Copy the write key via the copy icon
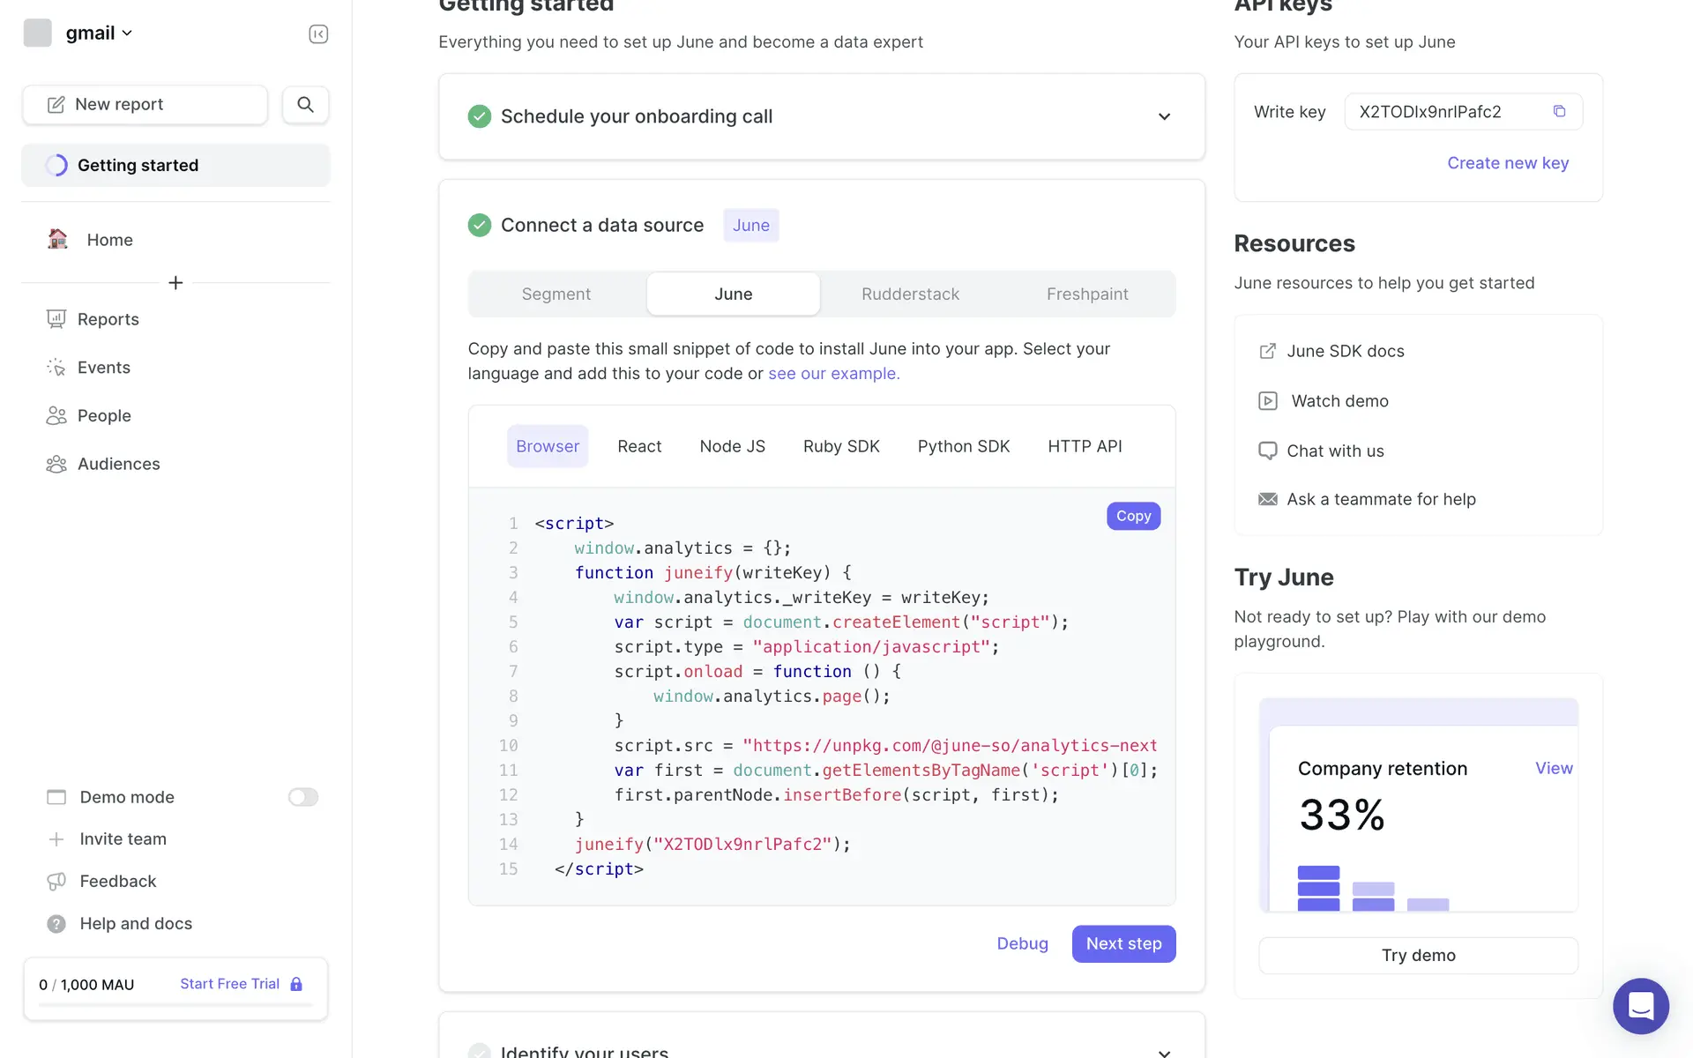The height and width of the screenshot is (1058, 1693). tap(1559, 112)
